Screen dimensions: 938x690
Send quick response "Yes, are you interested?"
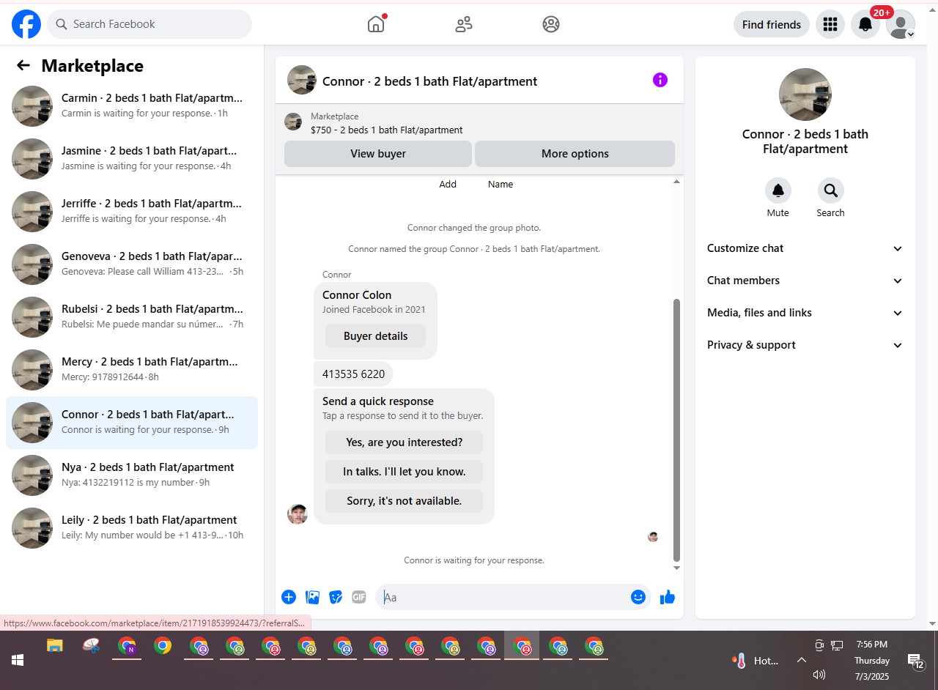click(404, 442)
